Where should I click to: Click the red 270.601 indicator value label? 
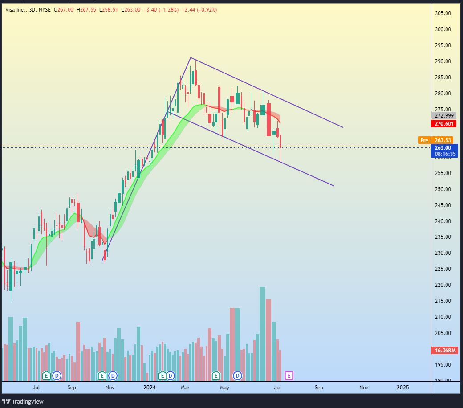[444, 123]
